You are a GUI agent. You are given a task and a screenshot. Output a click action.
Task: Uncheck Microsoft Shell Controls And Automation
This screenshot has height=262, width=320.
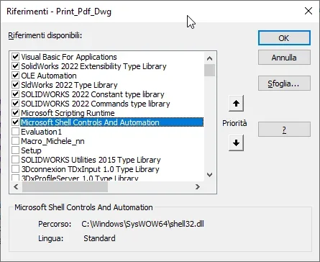tap(15, 122)
